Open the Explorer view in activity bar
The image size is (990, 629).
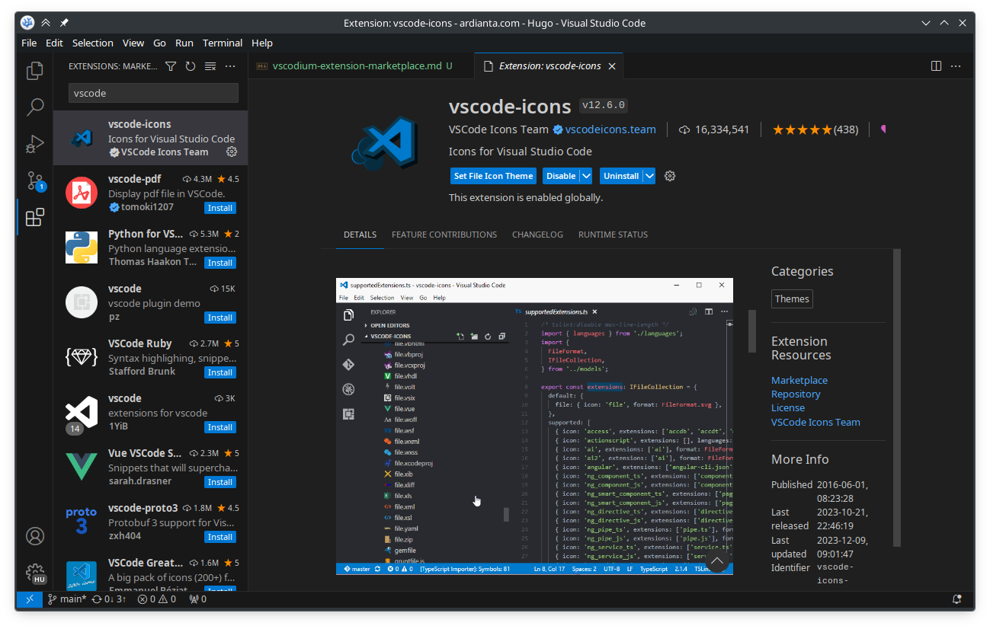pyautogui.click(x=34, y=71)
